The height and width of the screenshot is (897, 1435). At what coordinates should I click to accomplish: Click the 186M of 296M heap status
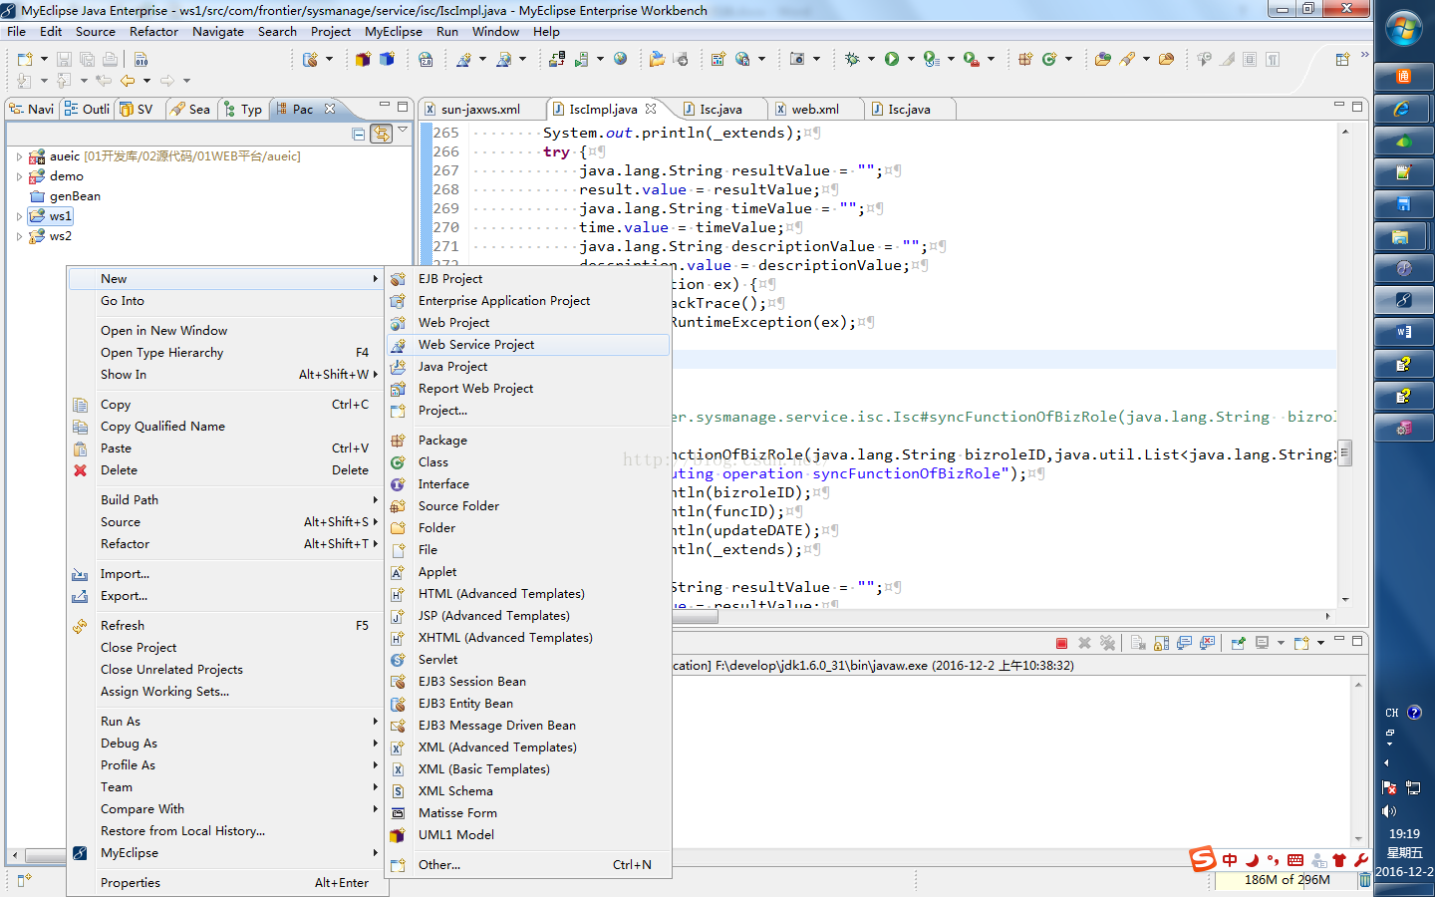coord(1287,880)
